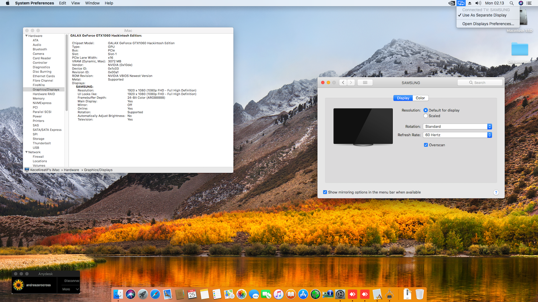Go forward in System Preferences
Viewport: 538px width, 302px height.
click(x=351, y=83)
